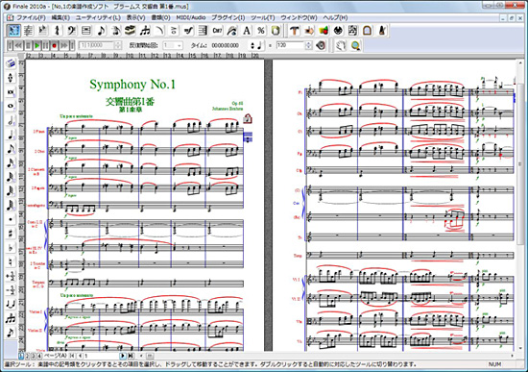Select the Key Signature tool
Image resolution: width=528 pixels, height=372 pixels.
coord(42,31)
